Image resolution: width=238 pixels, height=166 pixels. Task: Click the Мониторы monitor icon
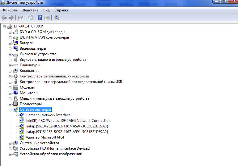pos(16,93)
